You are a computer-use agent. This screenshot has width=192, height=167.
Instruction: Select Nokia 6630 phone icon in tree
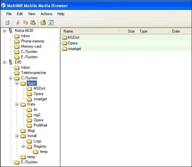[11, 31]
